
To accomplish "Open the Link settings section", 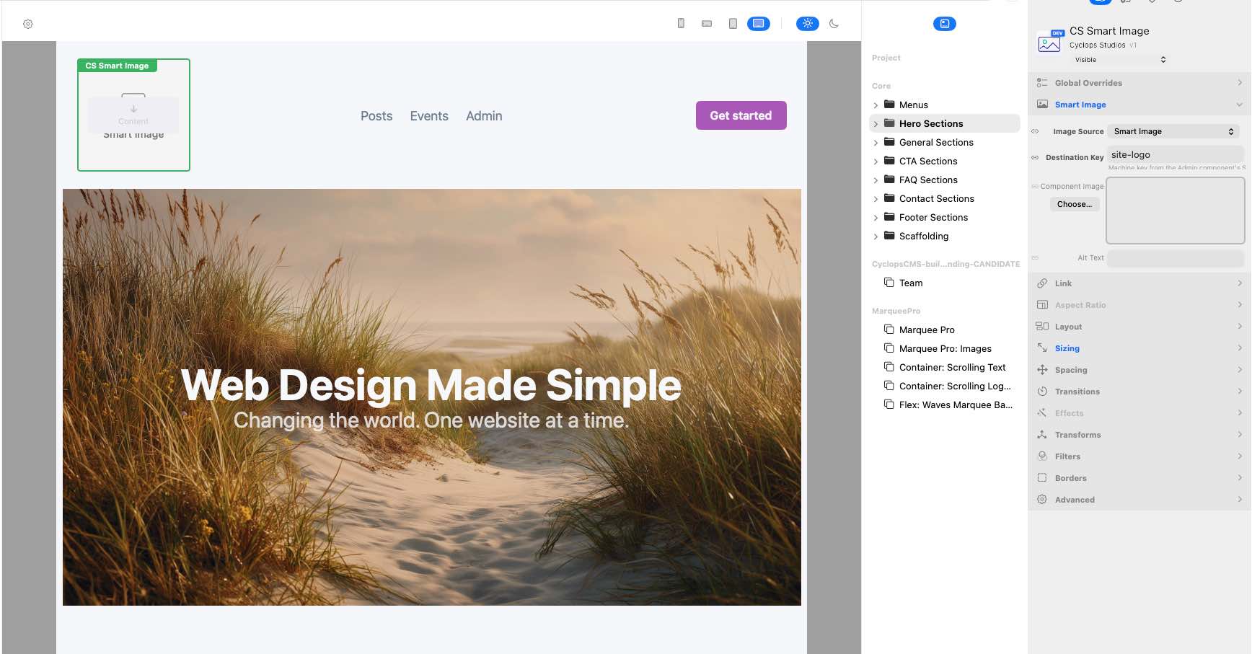I will point(1139,283).
